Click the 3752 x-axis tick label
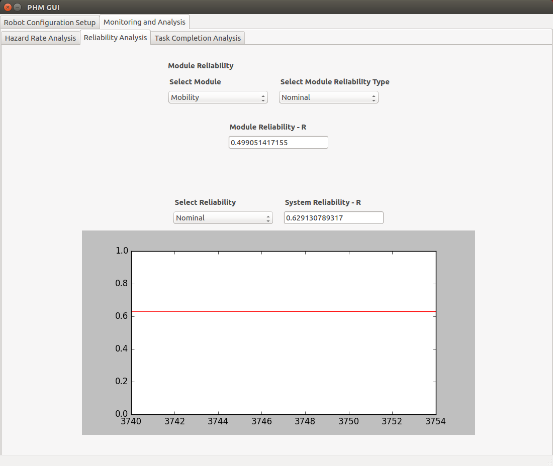 (392, 421)
